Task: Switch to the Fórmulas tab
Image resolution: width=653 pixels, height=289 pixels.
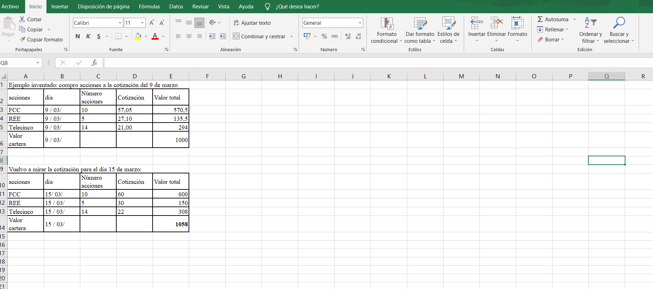Action: click(149, 6)
